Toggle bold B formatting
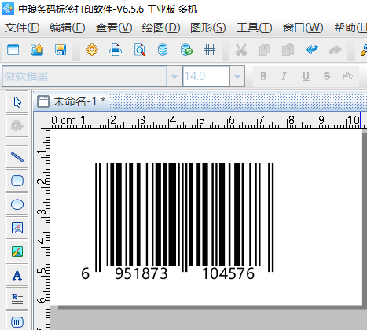Image resolution: width=367 pixels, height=330 pixels. (263, 76)
